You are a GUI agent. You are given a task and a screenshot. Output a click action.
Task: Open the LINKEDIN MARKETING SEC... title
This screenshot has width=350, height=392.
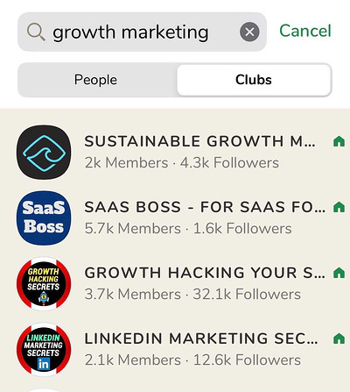pyautogui.click(x=201, y=339)
